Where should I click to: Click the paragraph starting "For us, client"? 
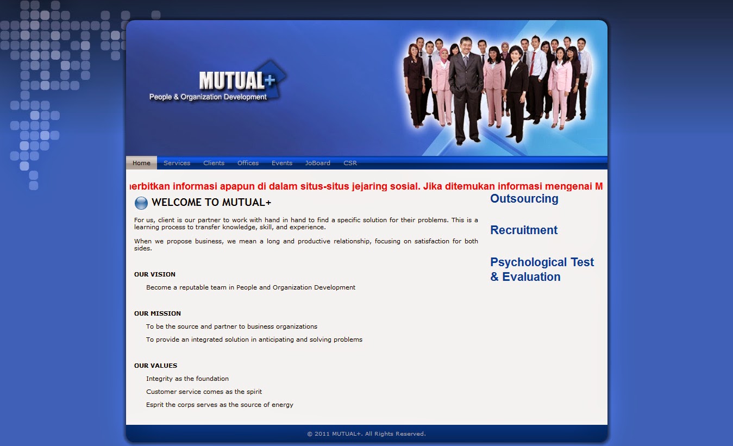(x=306, y=224)
